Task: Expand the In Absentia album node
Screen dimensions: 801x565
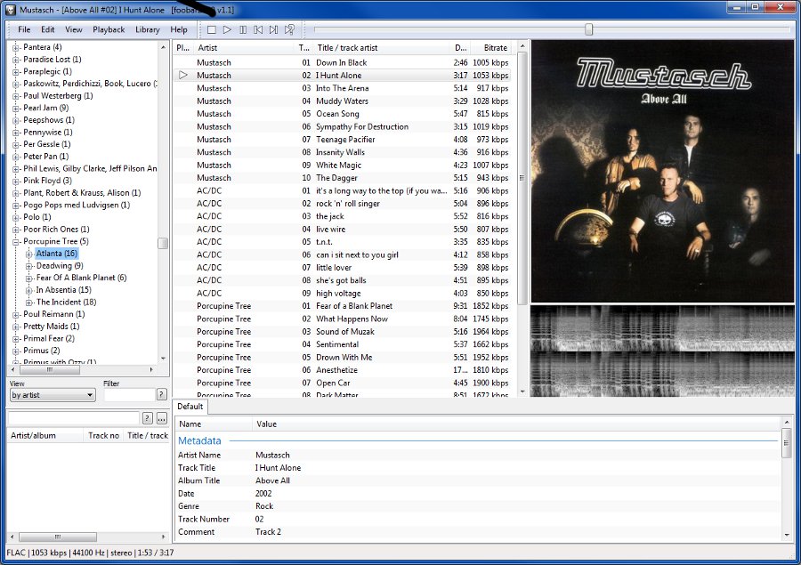Action: click(29, 290)
